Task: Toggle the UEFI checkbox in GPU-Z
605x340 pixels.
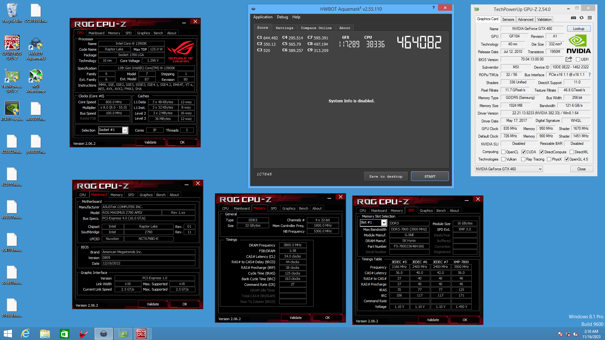Action: point(578,59)
